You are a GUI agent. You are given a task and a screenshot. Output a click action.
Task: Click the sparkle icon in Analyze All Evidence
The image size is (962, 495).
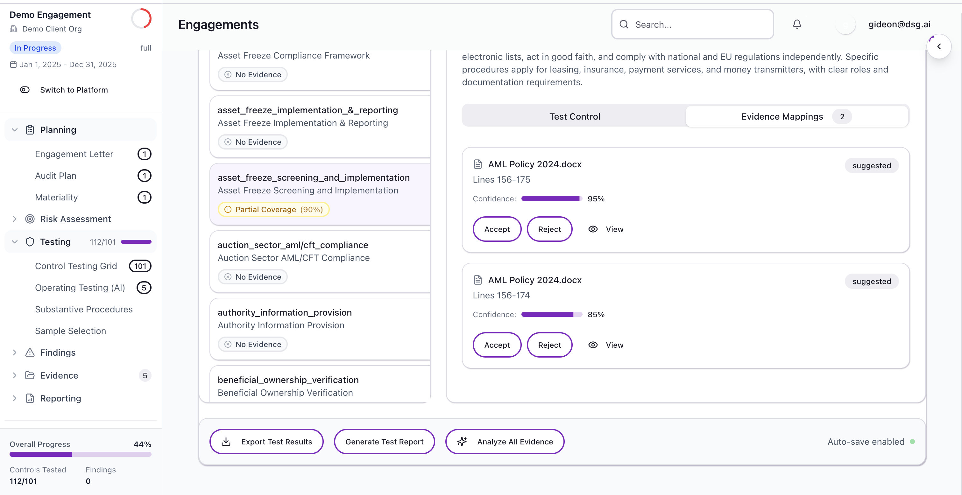(462, 441)
